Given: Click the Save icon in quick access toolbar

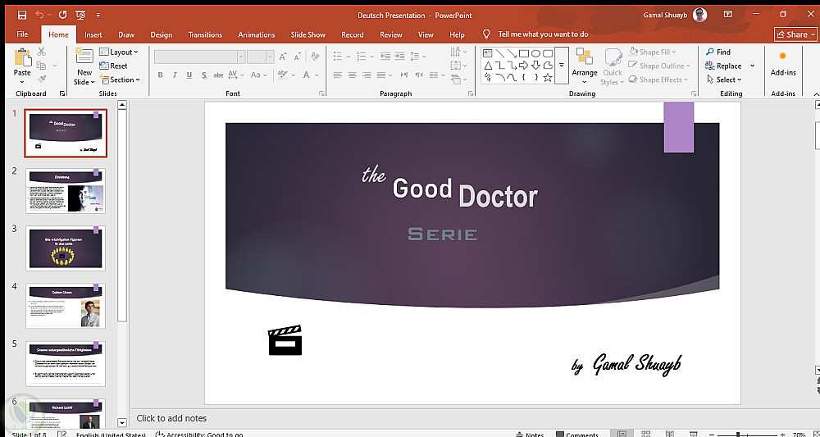Looking at the screenshot, I should pos(22,15).
